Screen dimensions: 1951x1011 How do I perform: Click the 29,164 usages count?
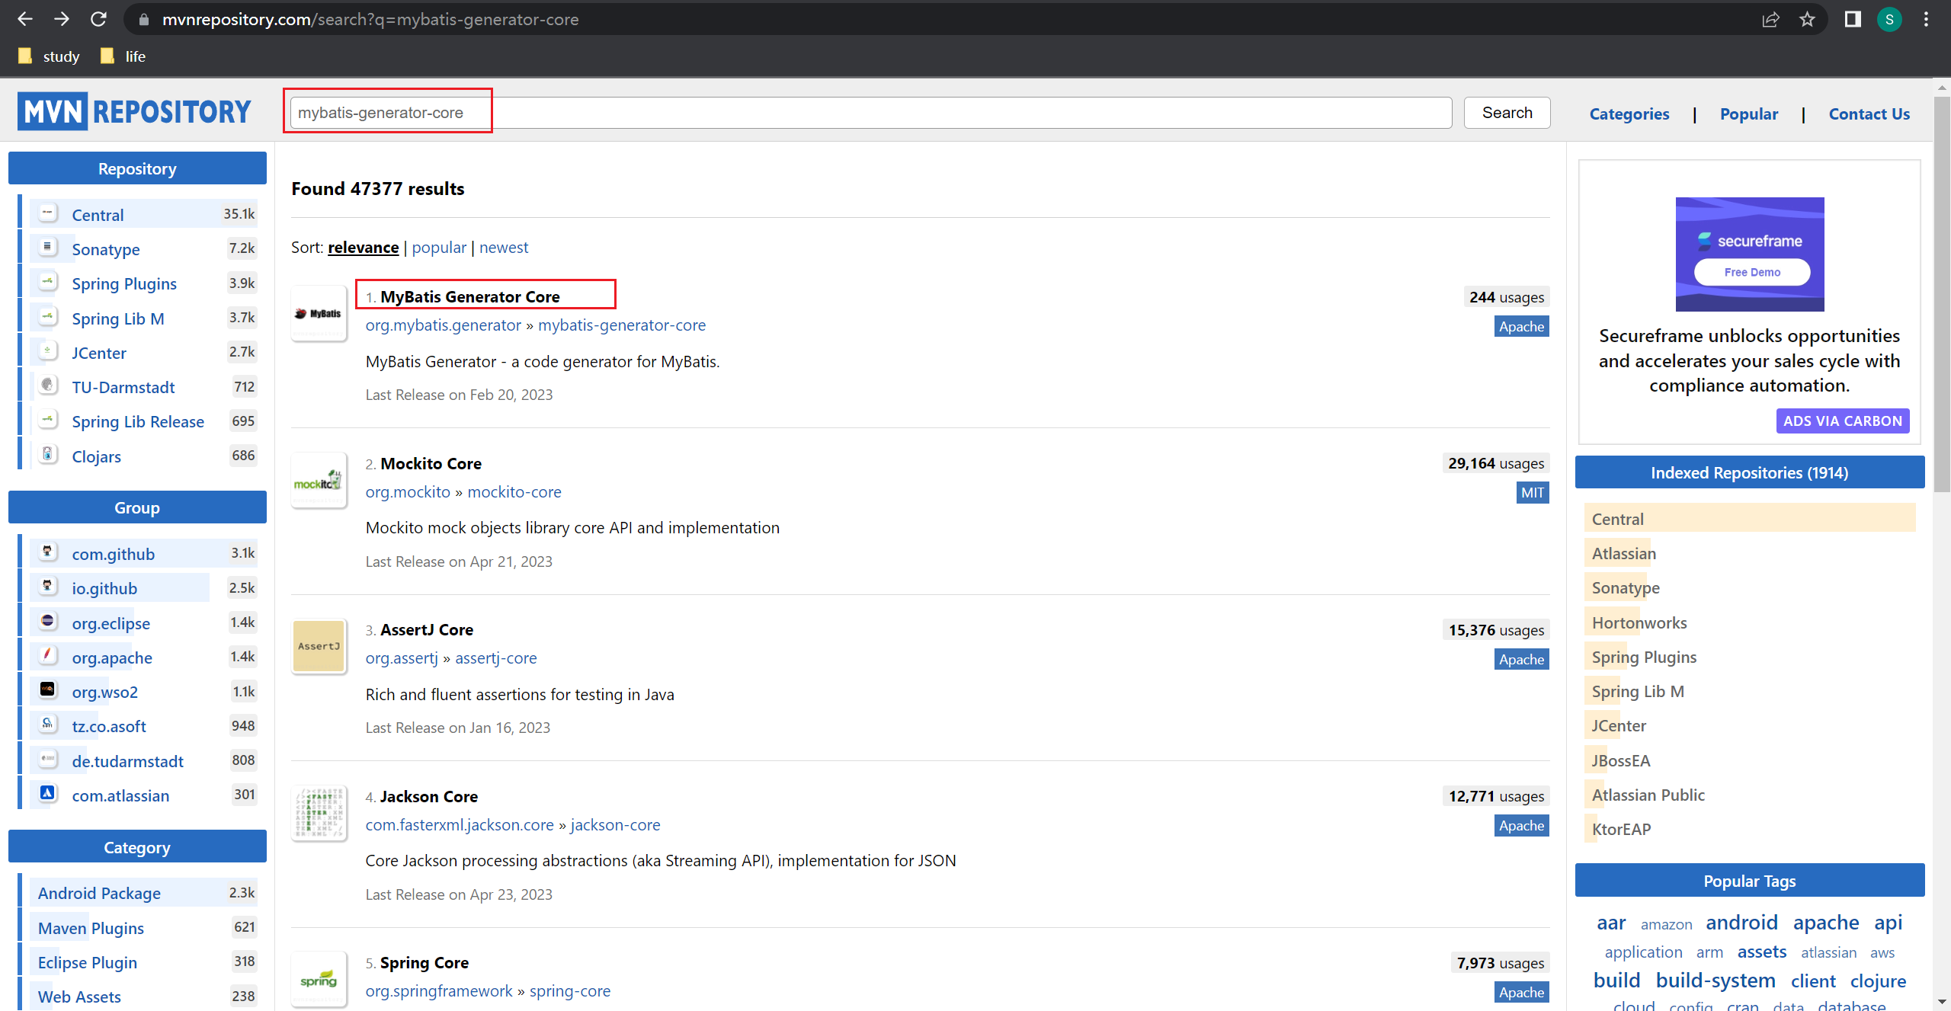(1495, 463)
